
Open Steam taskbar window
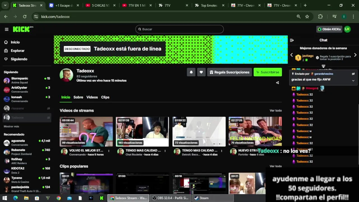213,198
